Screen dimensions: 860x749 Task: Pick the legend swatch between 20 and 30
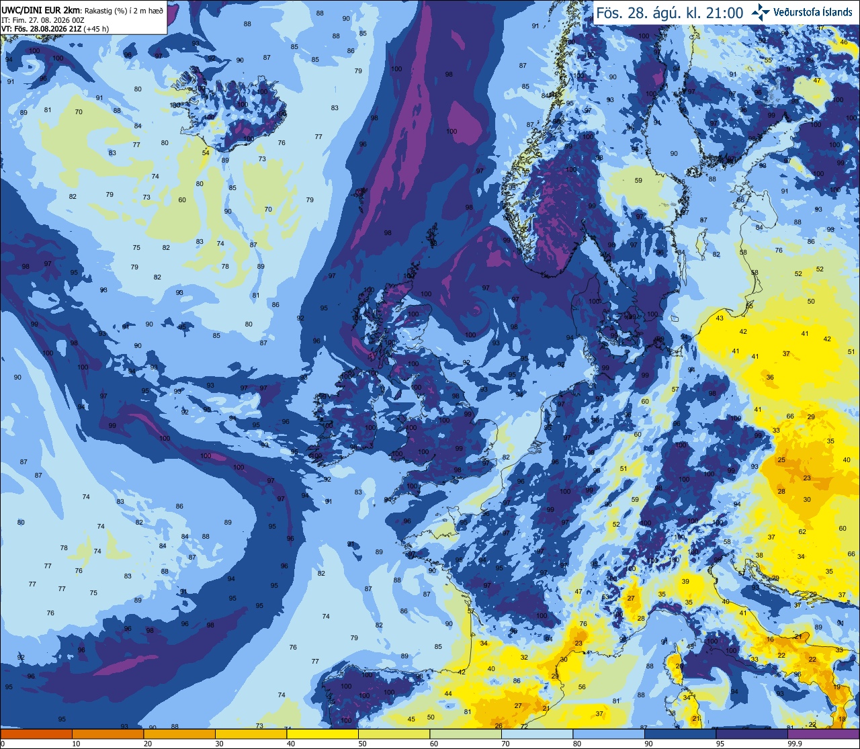coord(179,734)
